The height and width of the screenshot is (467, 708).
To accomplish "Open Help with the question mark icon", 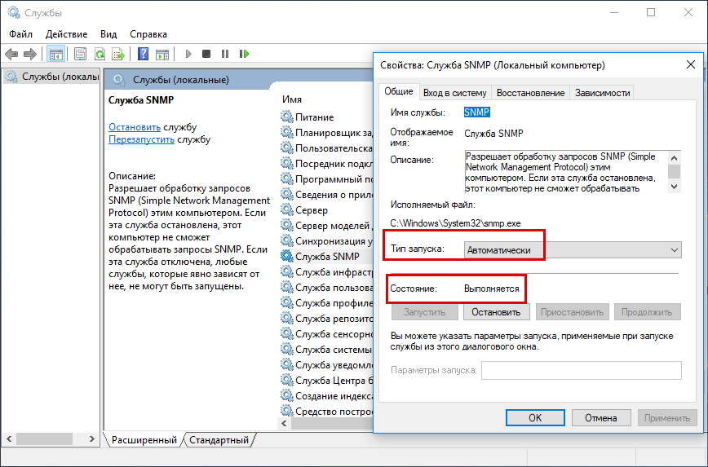I will click(143, 54).
